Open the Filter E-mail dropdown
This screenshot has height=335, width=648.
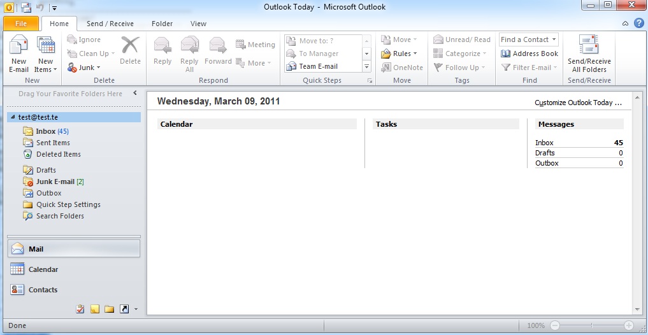click(529, 68)
